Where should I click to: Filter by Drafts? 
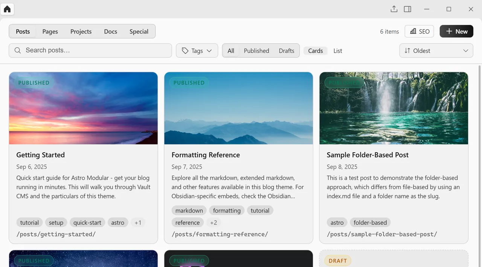pos(287,51)
